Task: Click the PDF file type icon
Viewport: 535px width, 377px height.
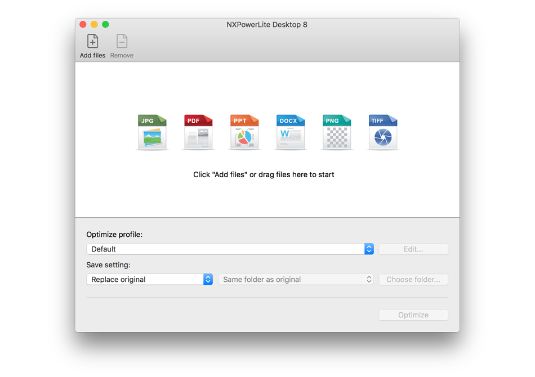Action: pos(198,132)
